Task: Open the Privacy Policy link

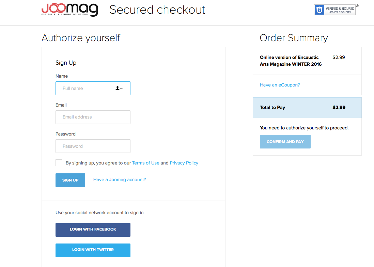Action: pyautogui.click(x=184, y=163)
